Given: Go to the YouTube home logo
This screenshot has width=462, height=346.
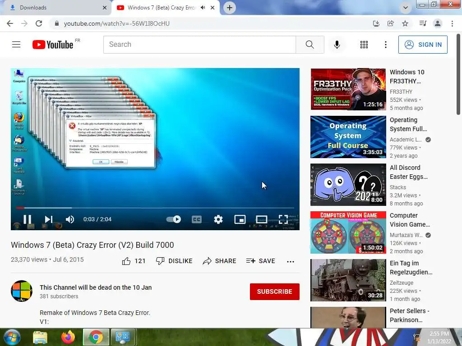Looking at the screenshot, I should (53, 45).
